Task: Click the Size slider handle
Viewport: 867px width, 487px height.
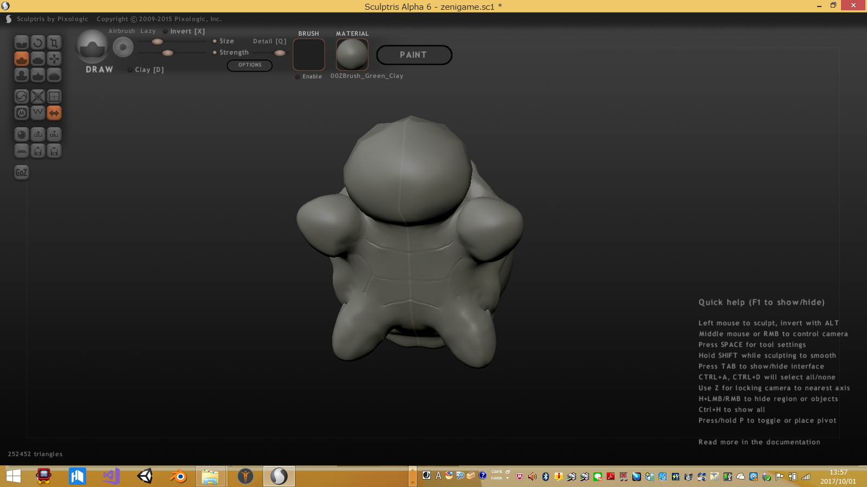Action: [157, 42]
